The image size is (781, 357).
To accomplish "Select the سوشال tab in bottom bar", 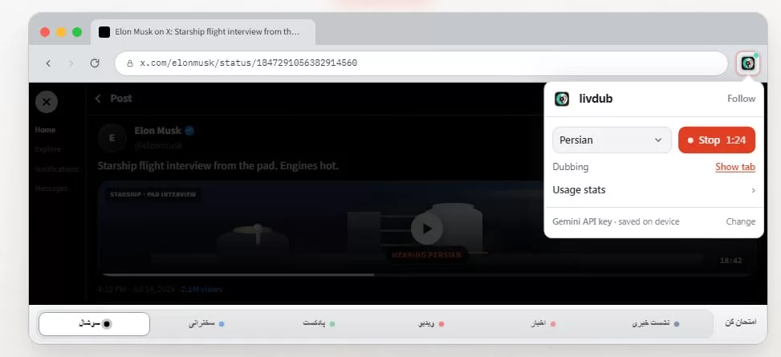I will pos(94,323).
